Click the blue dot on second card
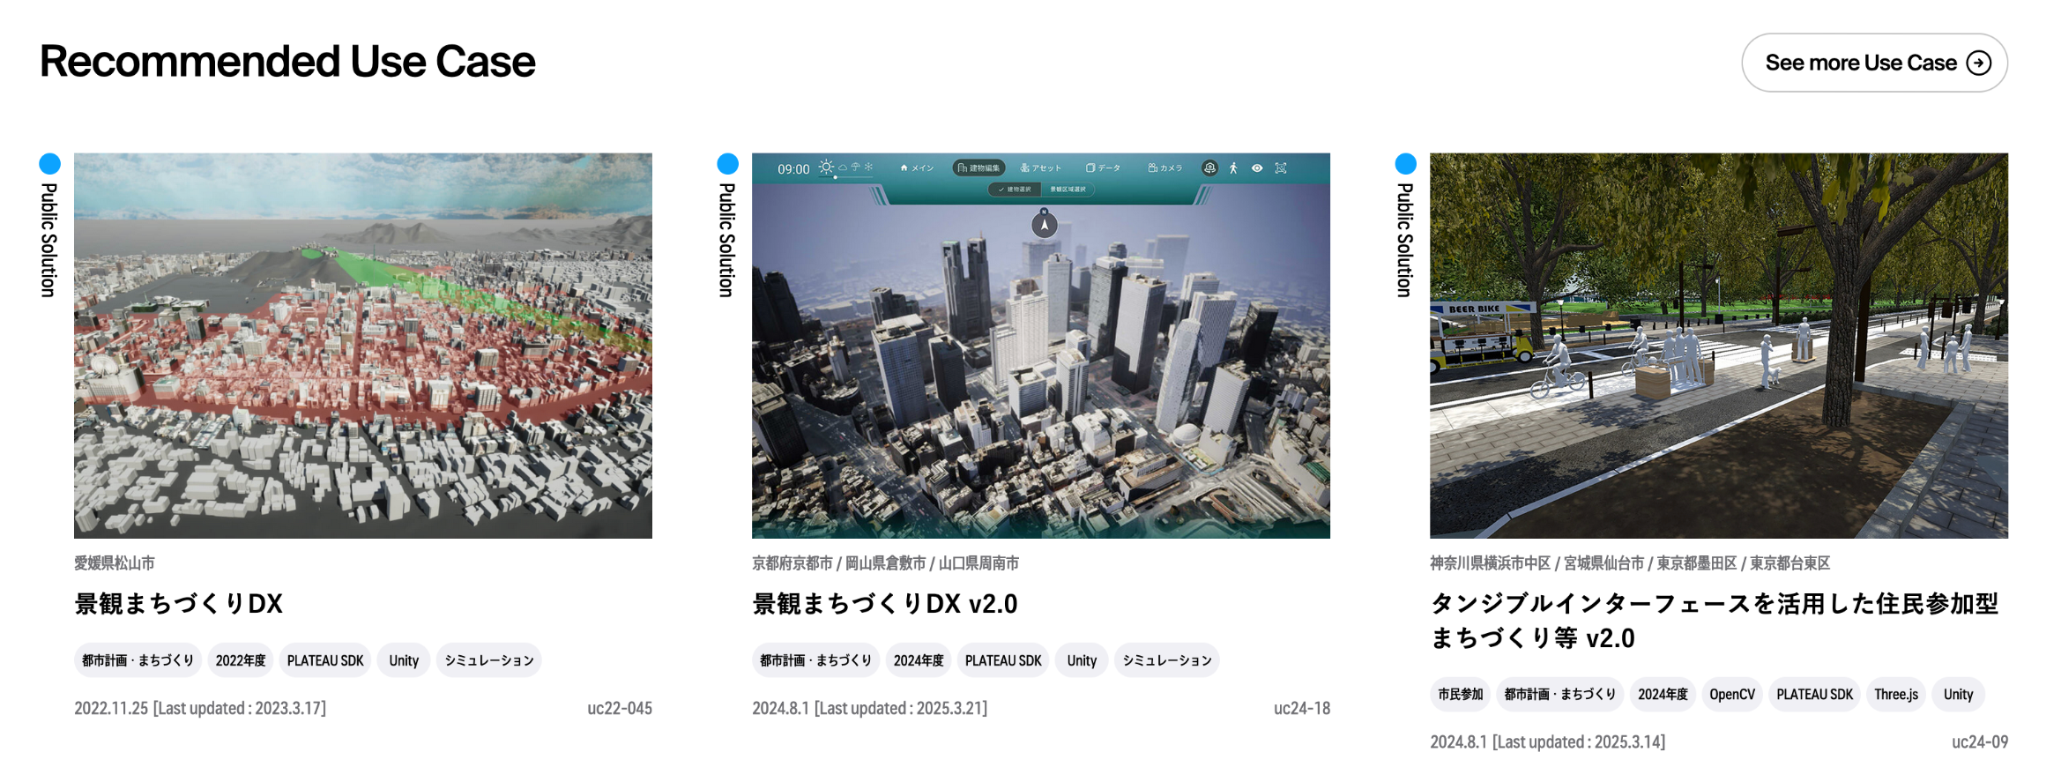This screenshot has height=782, width=2061. 727,163
